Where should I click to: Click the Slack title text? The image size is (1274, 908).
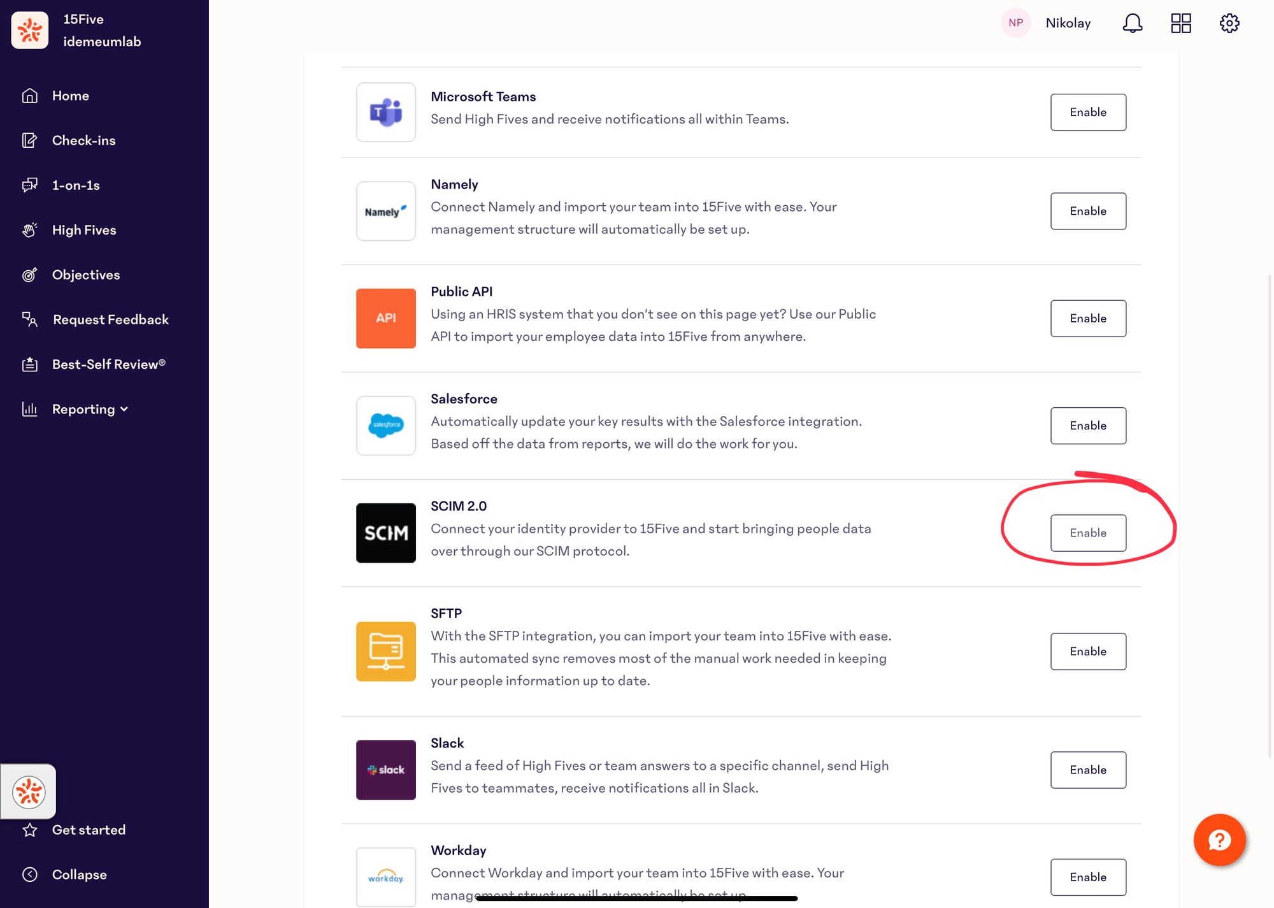click(x=447, y=743)
